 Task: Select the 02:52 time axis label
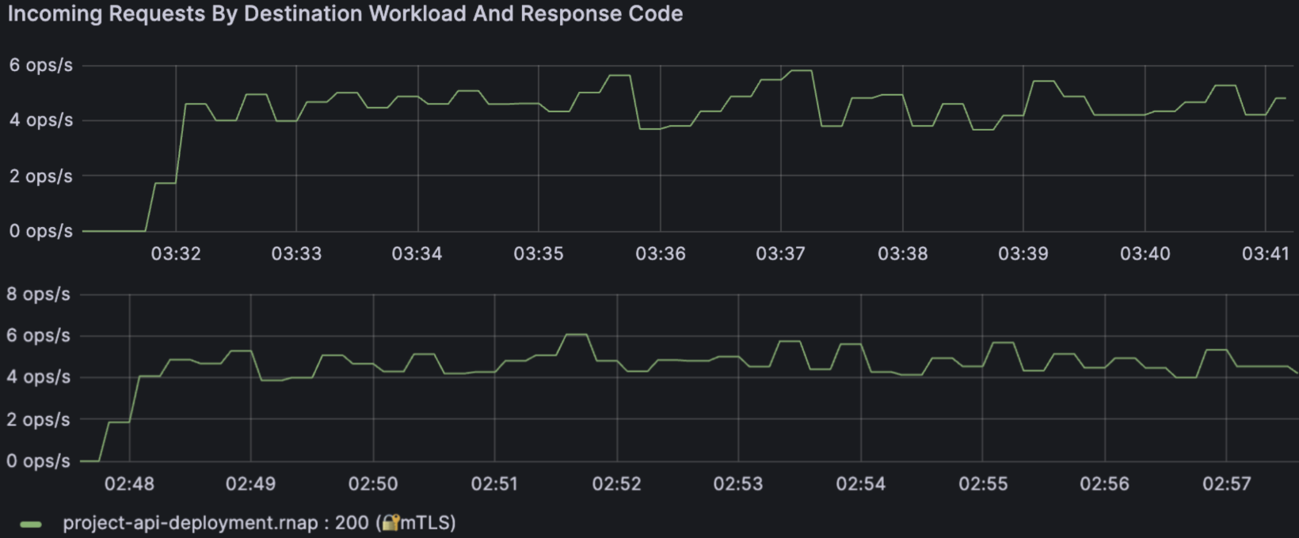pyautogui.click(x=616, y=484)
